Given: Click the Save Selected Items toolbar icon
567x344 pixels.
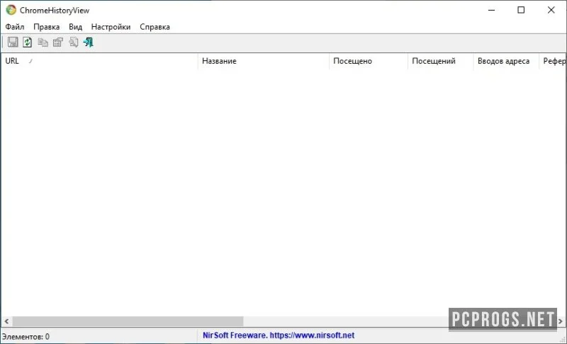Looking at the screenshot, I should tap(13, 43).
